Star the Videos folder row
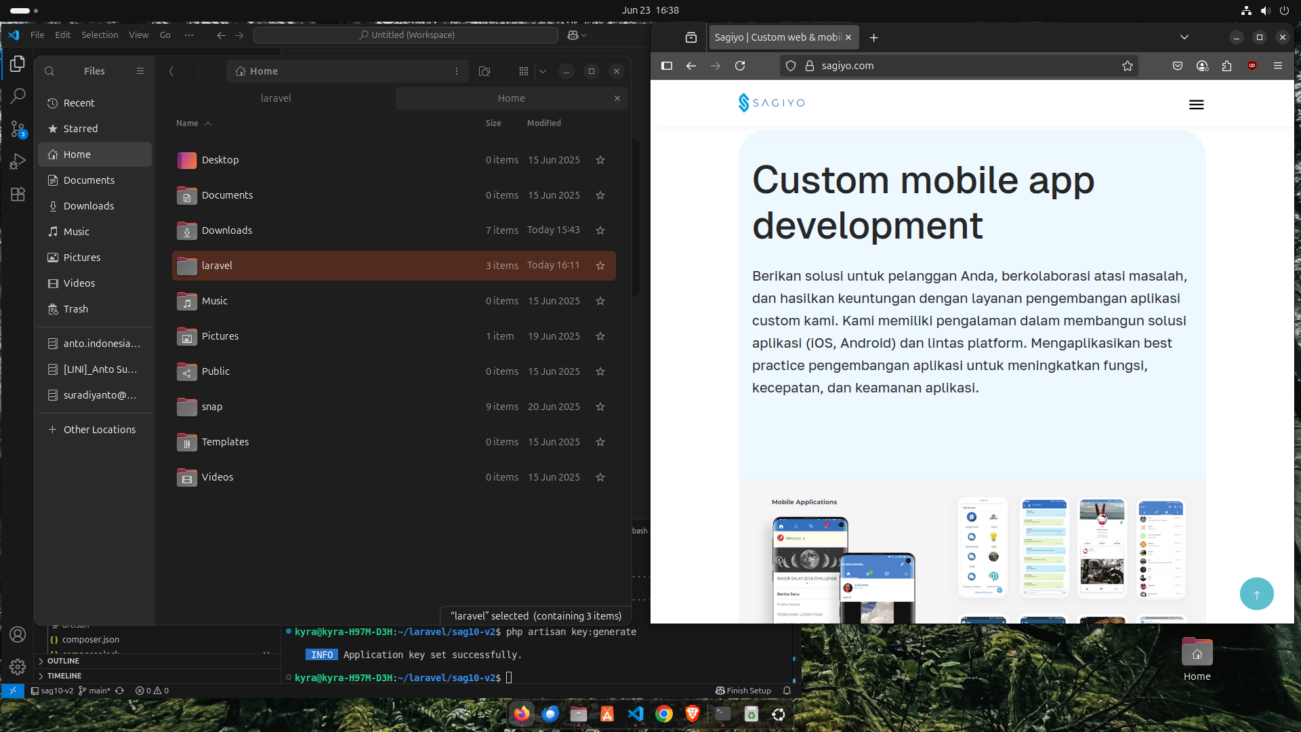The width and height of the screenshot is (1301, 732). pos(600,477)
